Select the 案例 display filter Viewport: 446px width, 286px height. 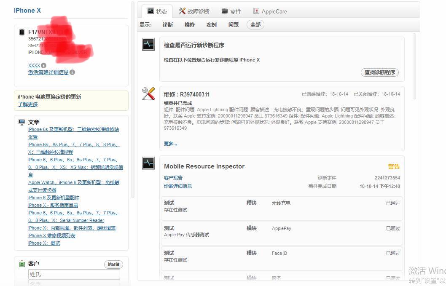[x=211, y=25]
